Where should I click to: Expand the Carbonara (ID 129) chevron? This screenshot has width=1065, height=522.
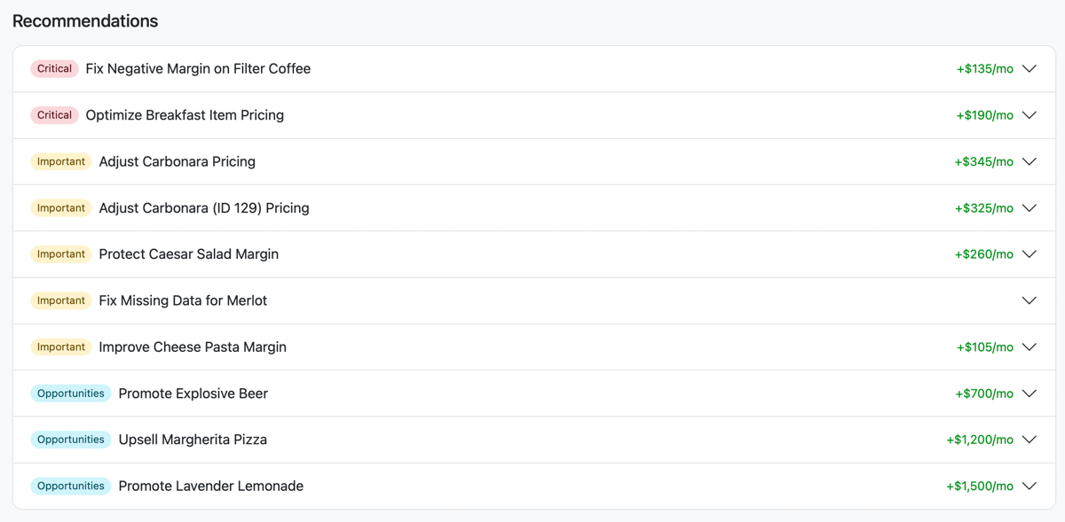coord(1029,208)
